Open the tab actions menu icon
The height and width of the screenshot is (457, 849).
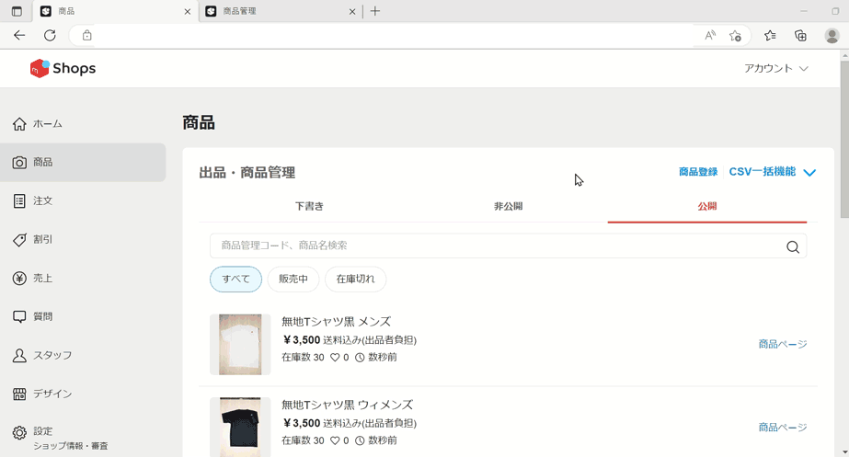tap(17, 11)
